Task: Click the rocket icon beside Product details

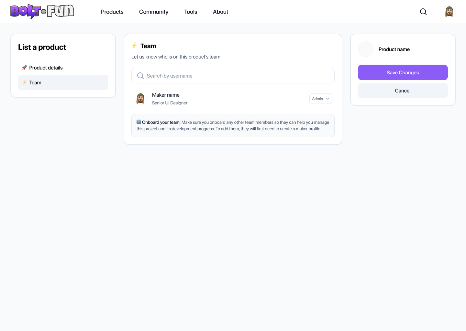Action: (x=25, y=68)
